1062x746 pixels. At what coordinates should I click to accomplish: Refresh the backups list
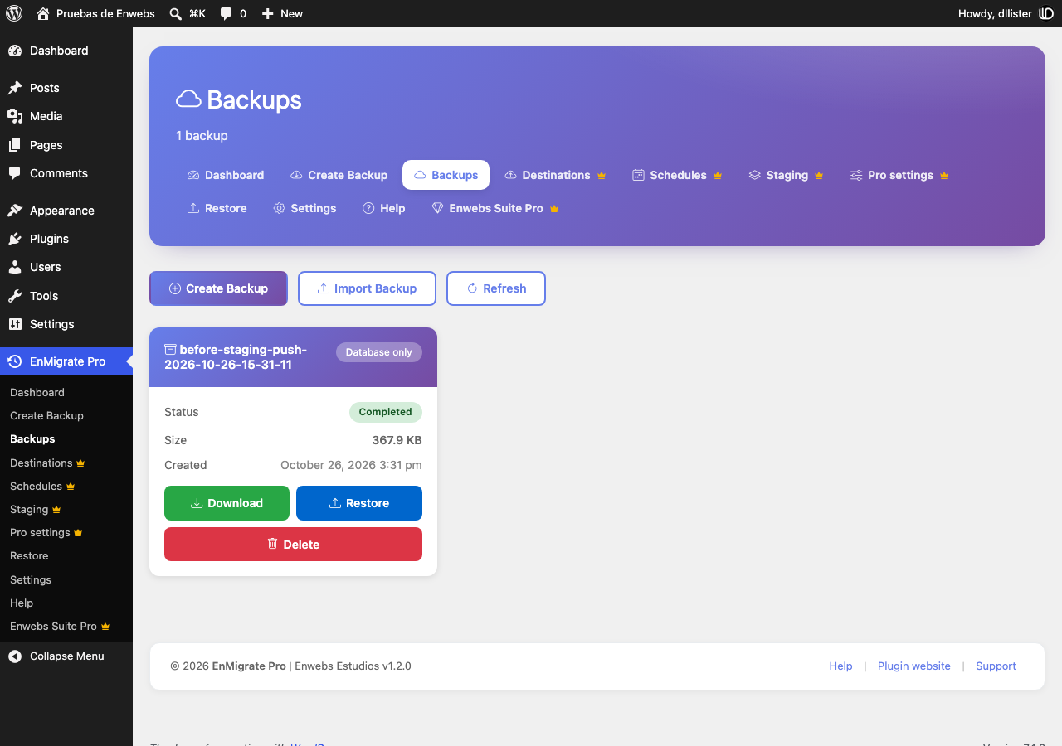pyautogui.click(x=496, y=288)
